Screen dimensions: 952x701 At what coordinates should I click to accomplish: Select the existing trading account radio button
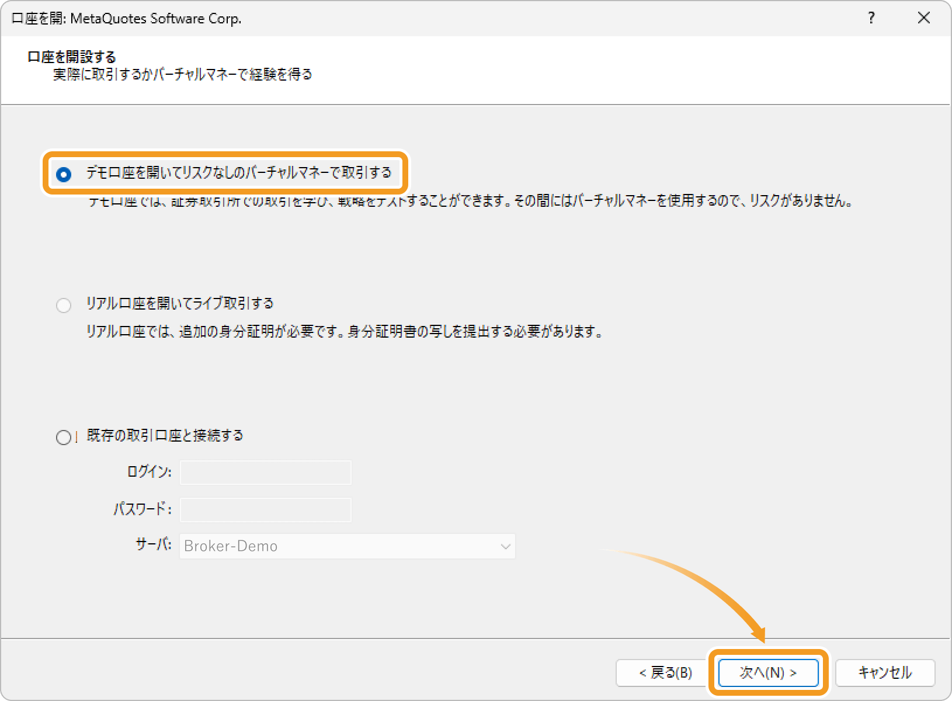[64, 438]
